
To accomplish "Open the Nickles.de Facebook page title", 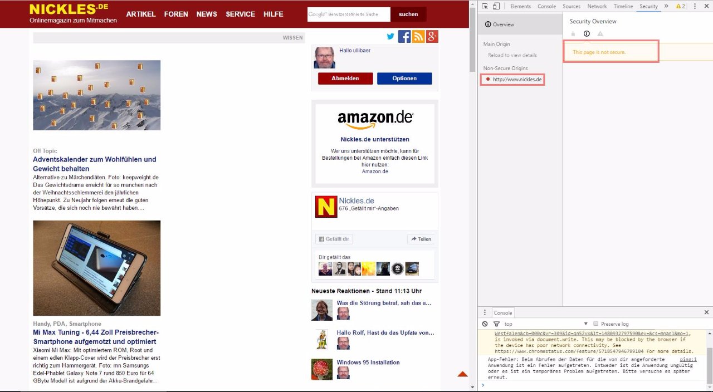I will [x=356, y=200].
